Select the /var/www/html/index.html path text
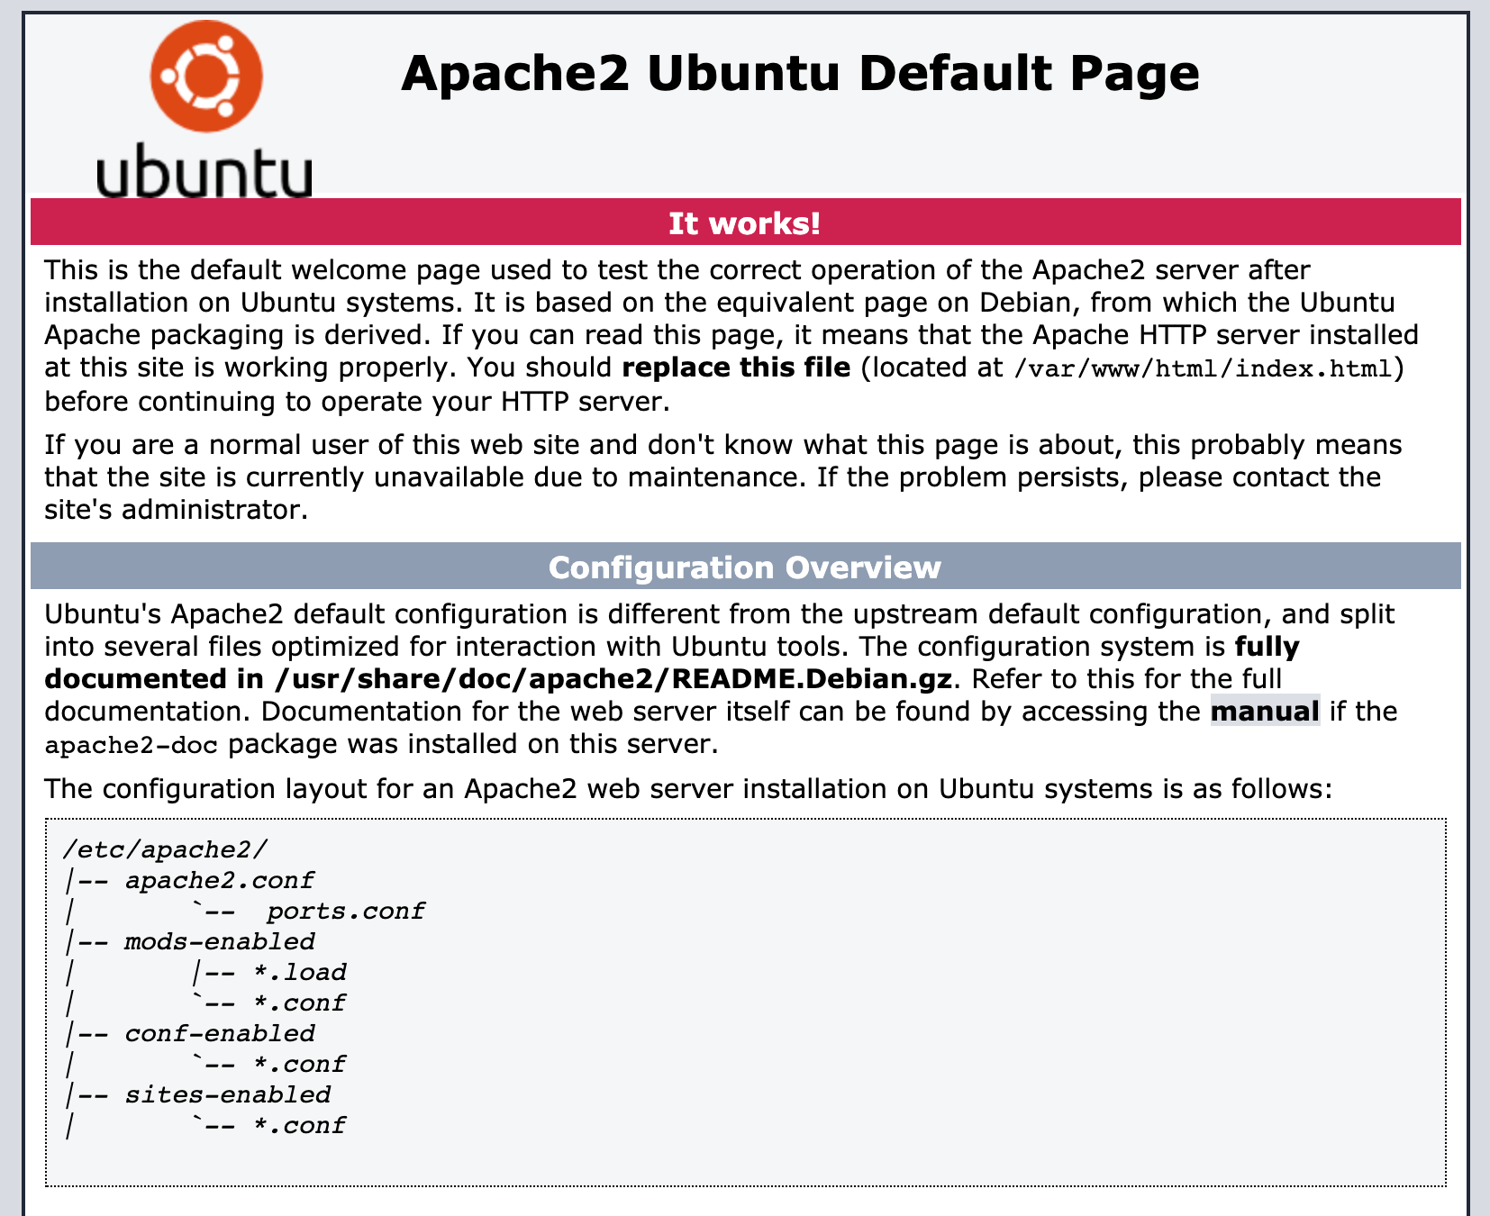Image resolution: width=1490 pixels, height=1216 pixels. [1203, 368]
